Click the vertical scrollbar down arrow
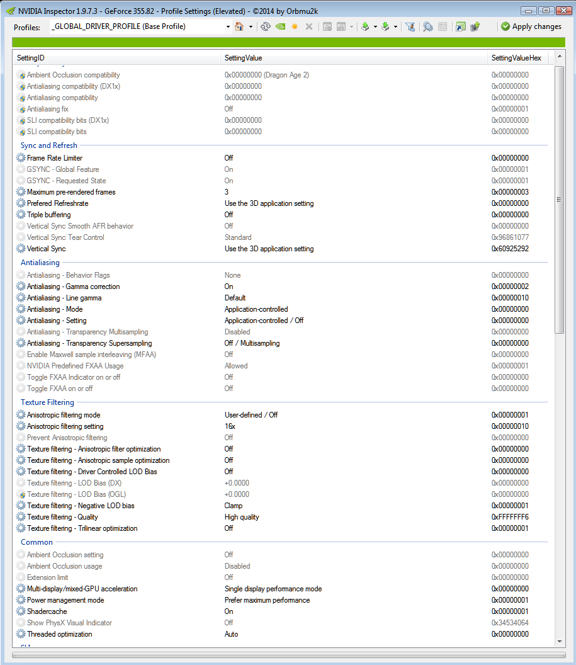 click(x=560, y=641)
